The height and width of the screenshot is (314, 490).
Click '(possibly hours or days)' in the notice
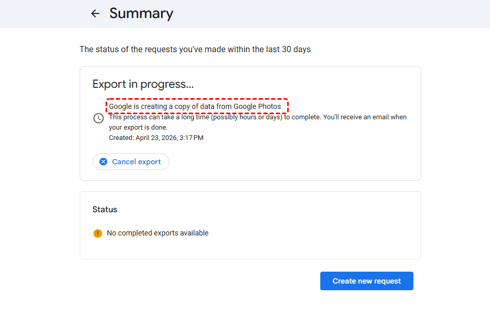tap(244, 117)
